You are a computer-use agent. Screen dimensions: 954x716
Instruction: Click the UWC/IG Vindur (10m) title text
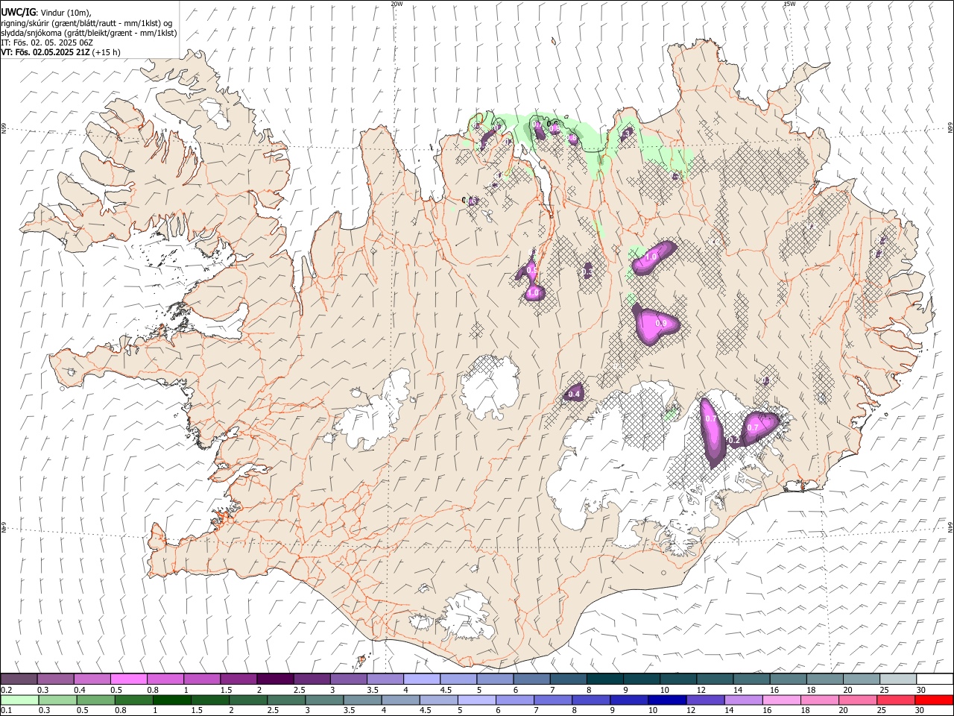(45, 12)
